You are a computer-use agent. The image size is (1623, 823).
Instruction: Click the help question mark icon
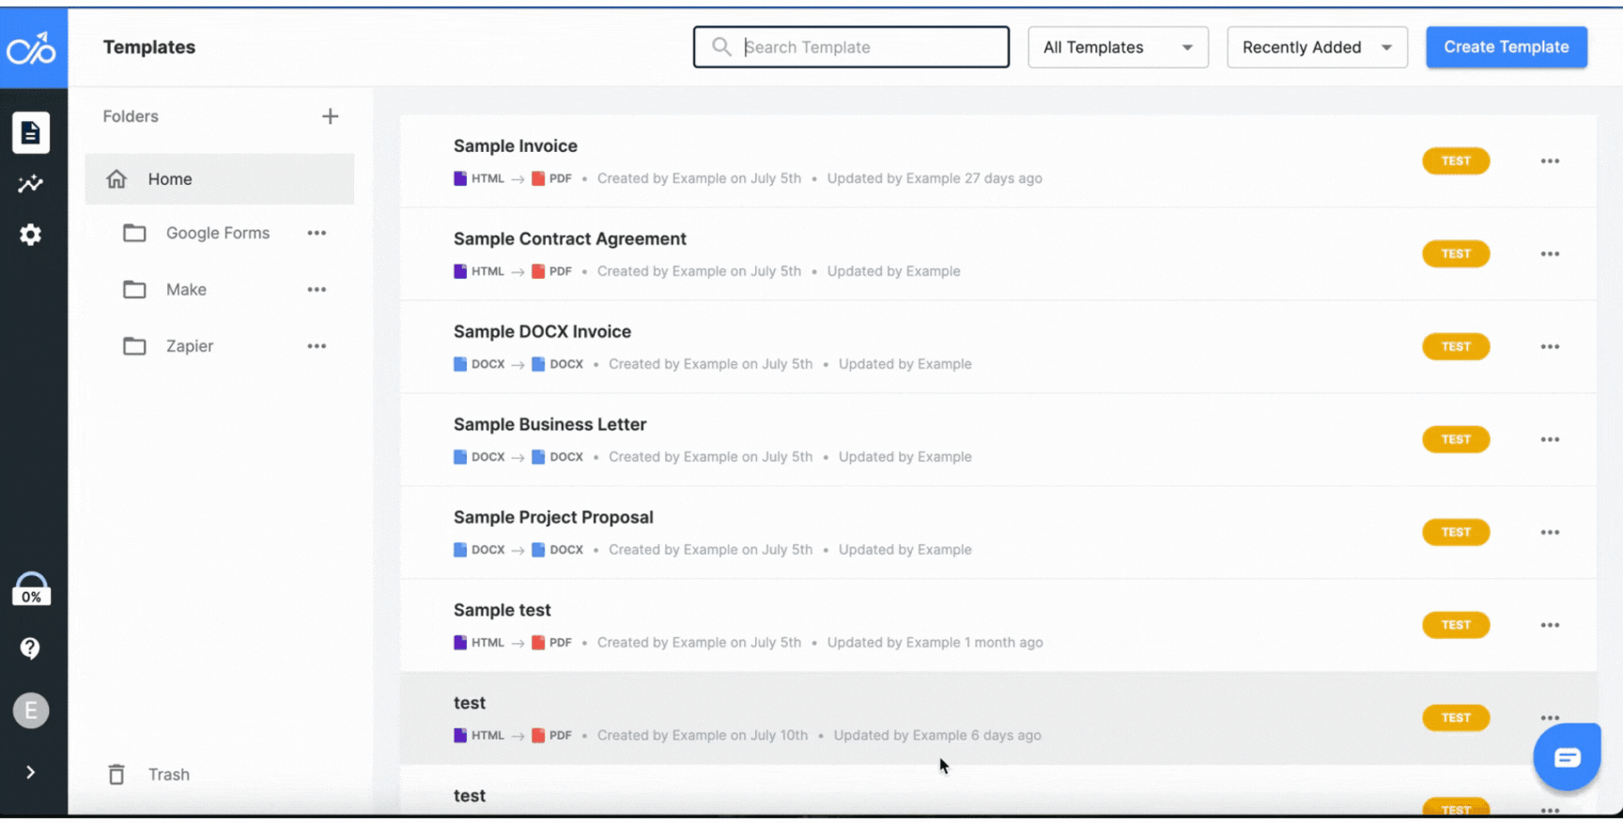pyautogui.click(x=31, y=648)
